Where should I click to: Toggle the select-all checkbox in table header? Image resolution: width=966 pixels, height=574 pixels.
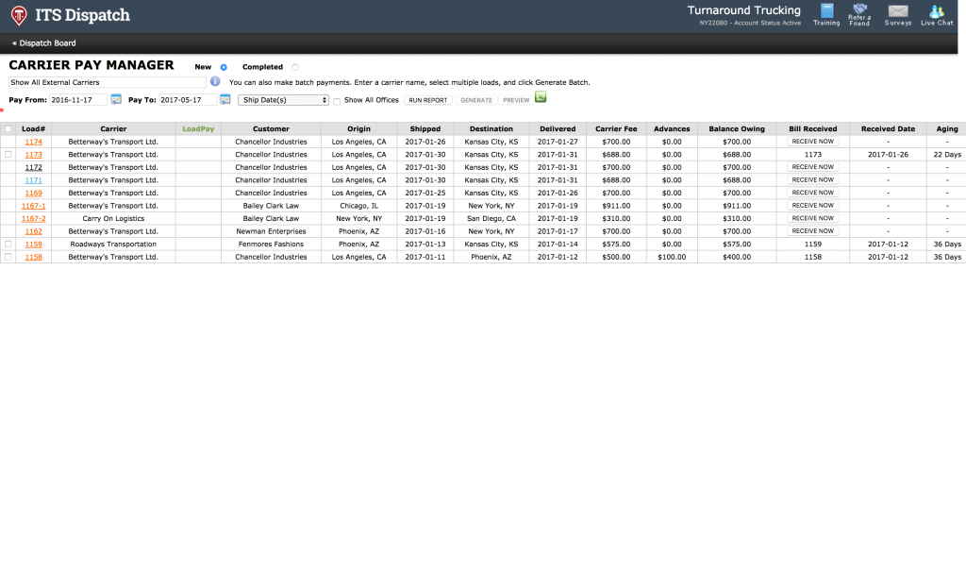[8, 128]
